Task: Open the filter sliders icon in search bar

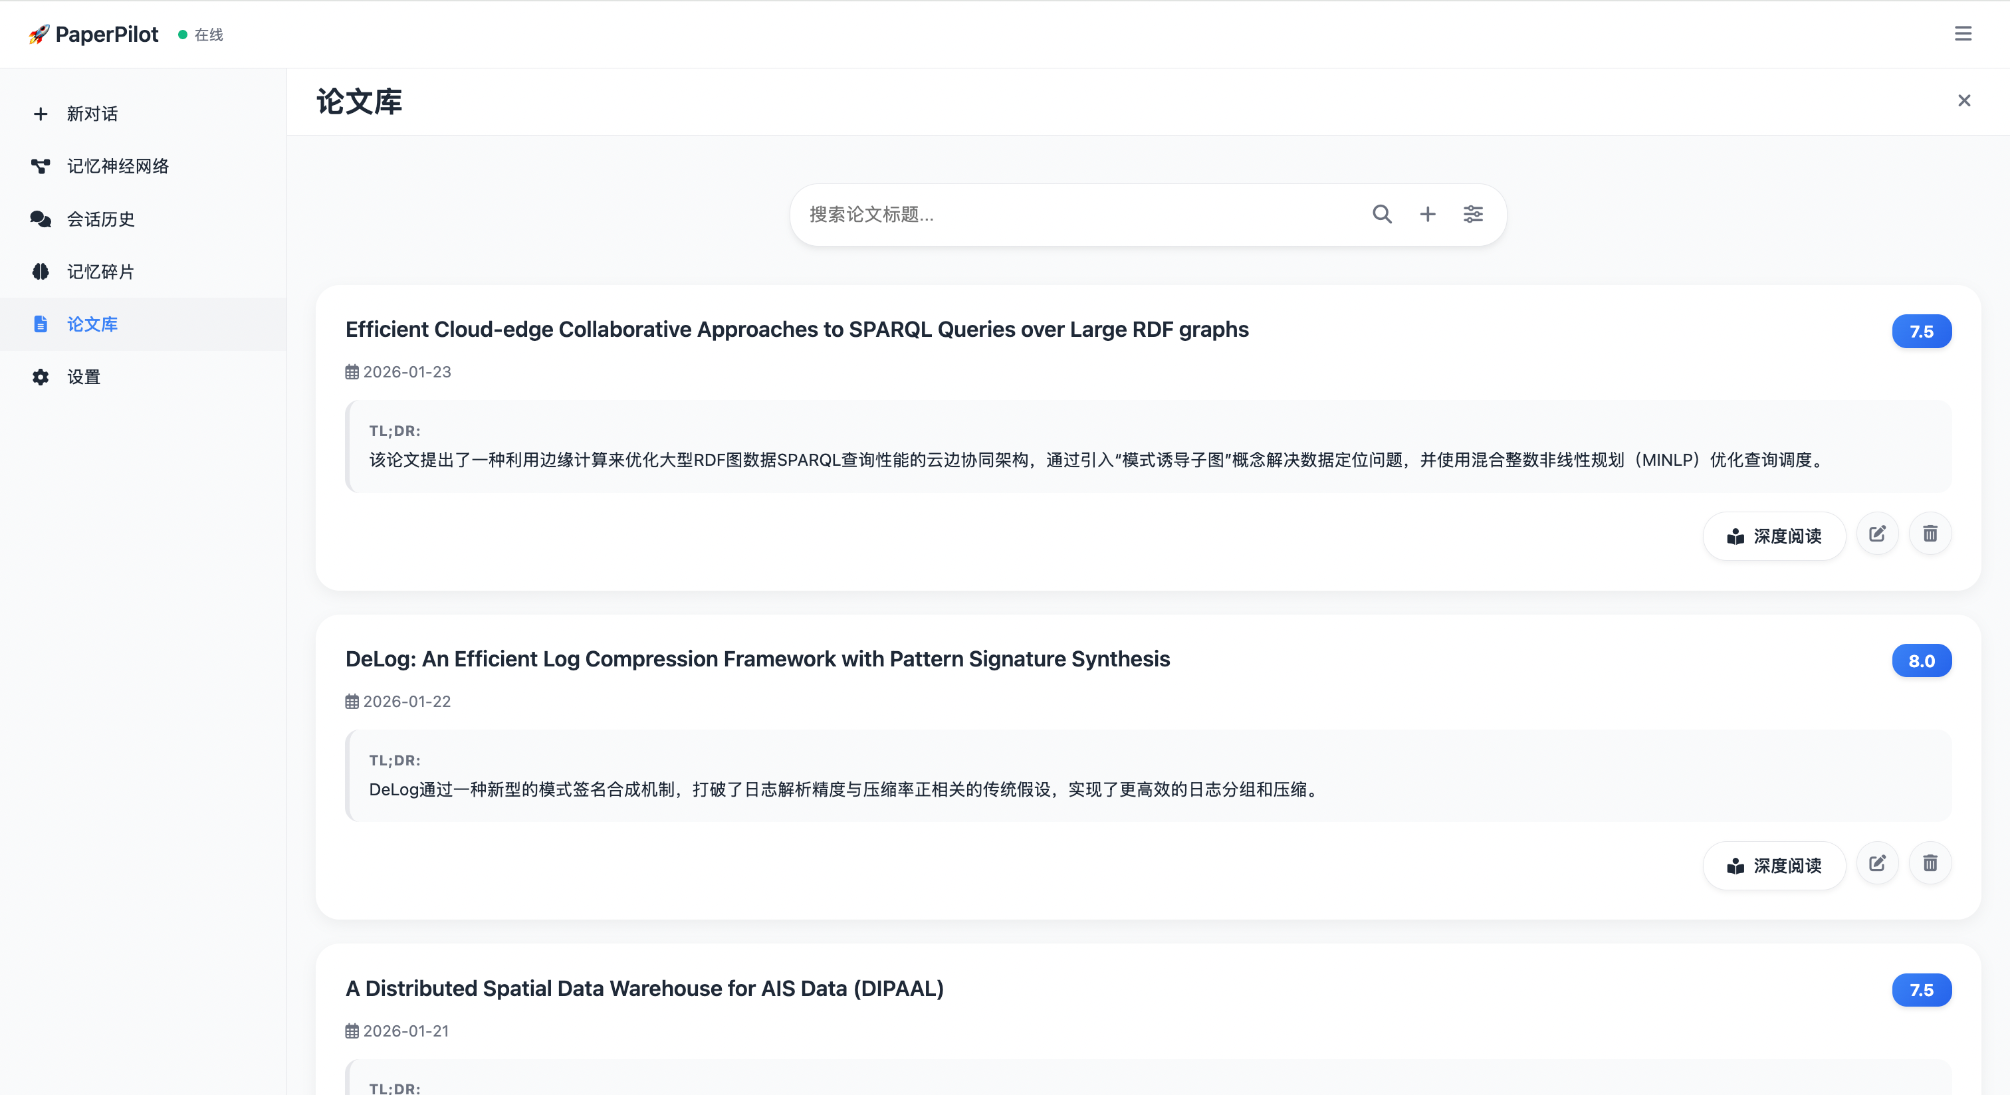Action: click(1473, 214)
